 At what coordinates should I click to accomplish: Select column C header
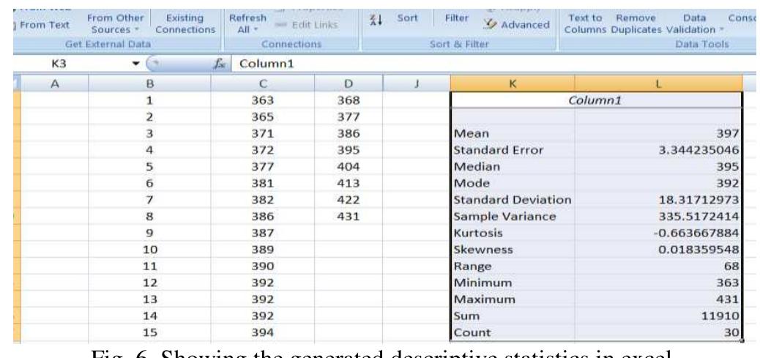[x=263, y=83]
